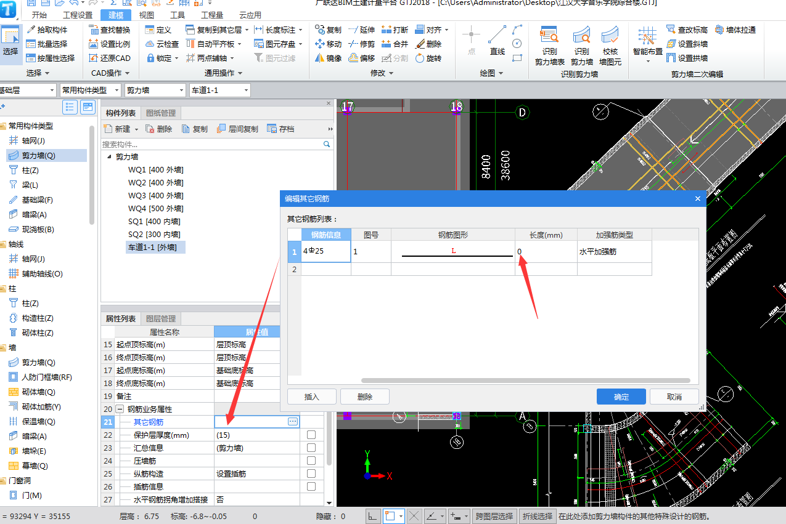Viewport: 786px width, 524px height.
Task: Click 跨图层选择 in status bar
Action: (493, 516)
